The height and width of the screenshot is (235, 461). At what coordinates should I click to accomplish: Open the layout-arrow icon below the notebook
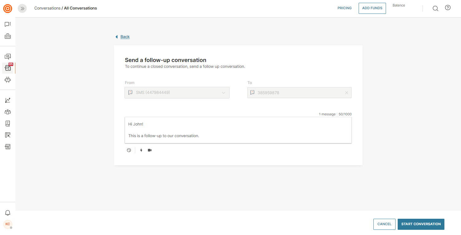8,135
